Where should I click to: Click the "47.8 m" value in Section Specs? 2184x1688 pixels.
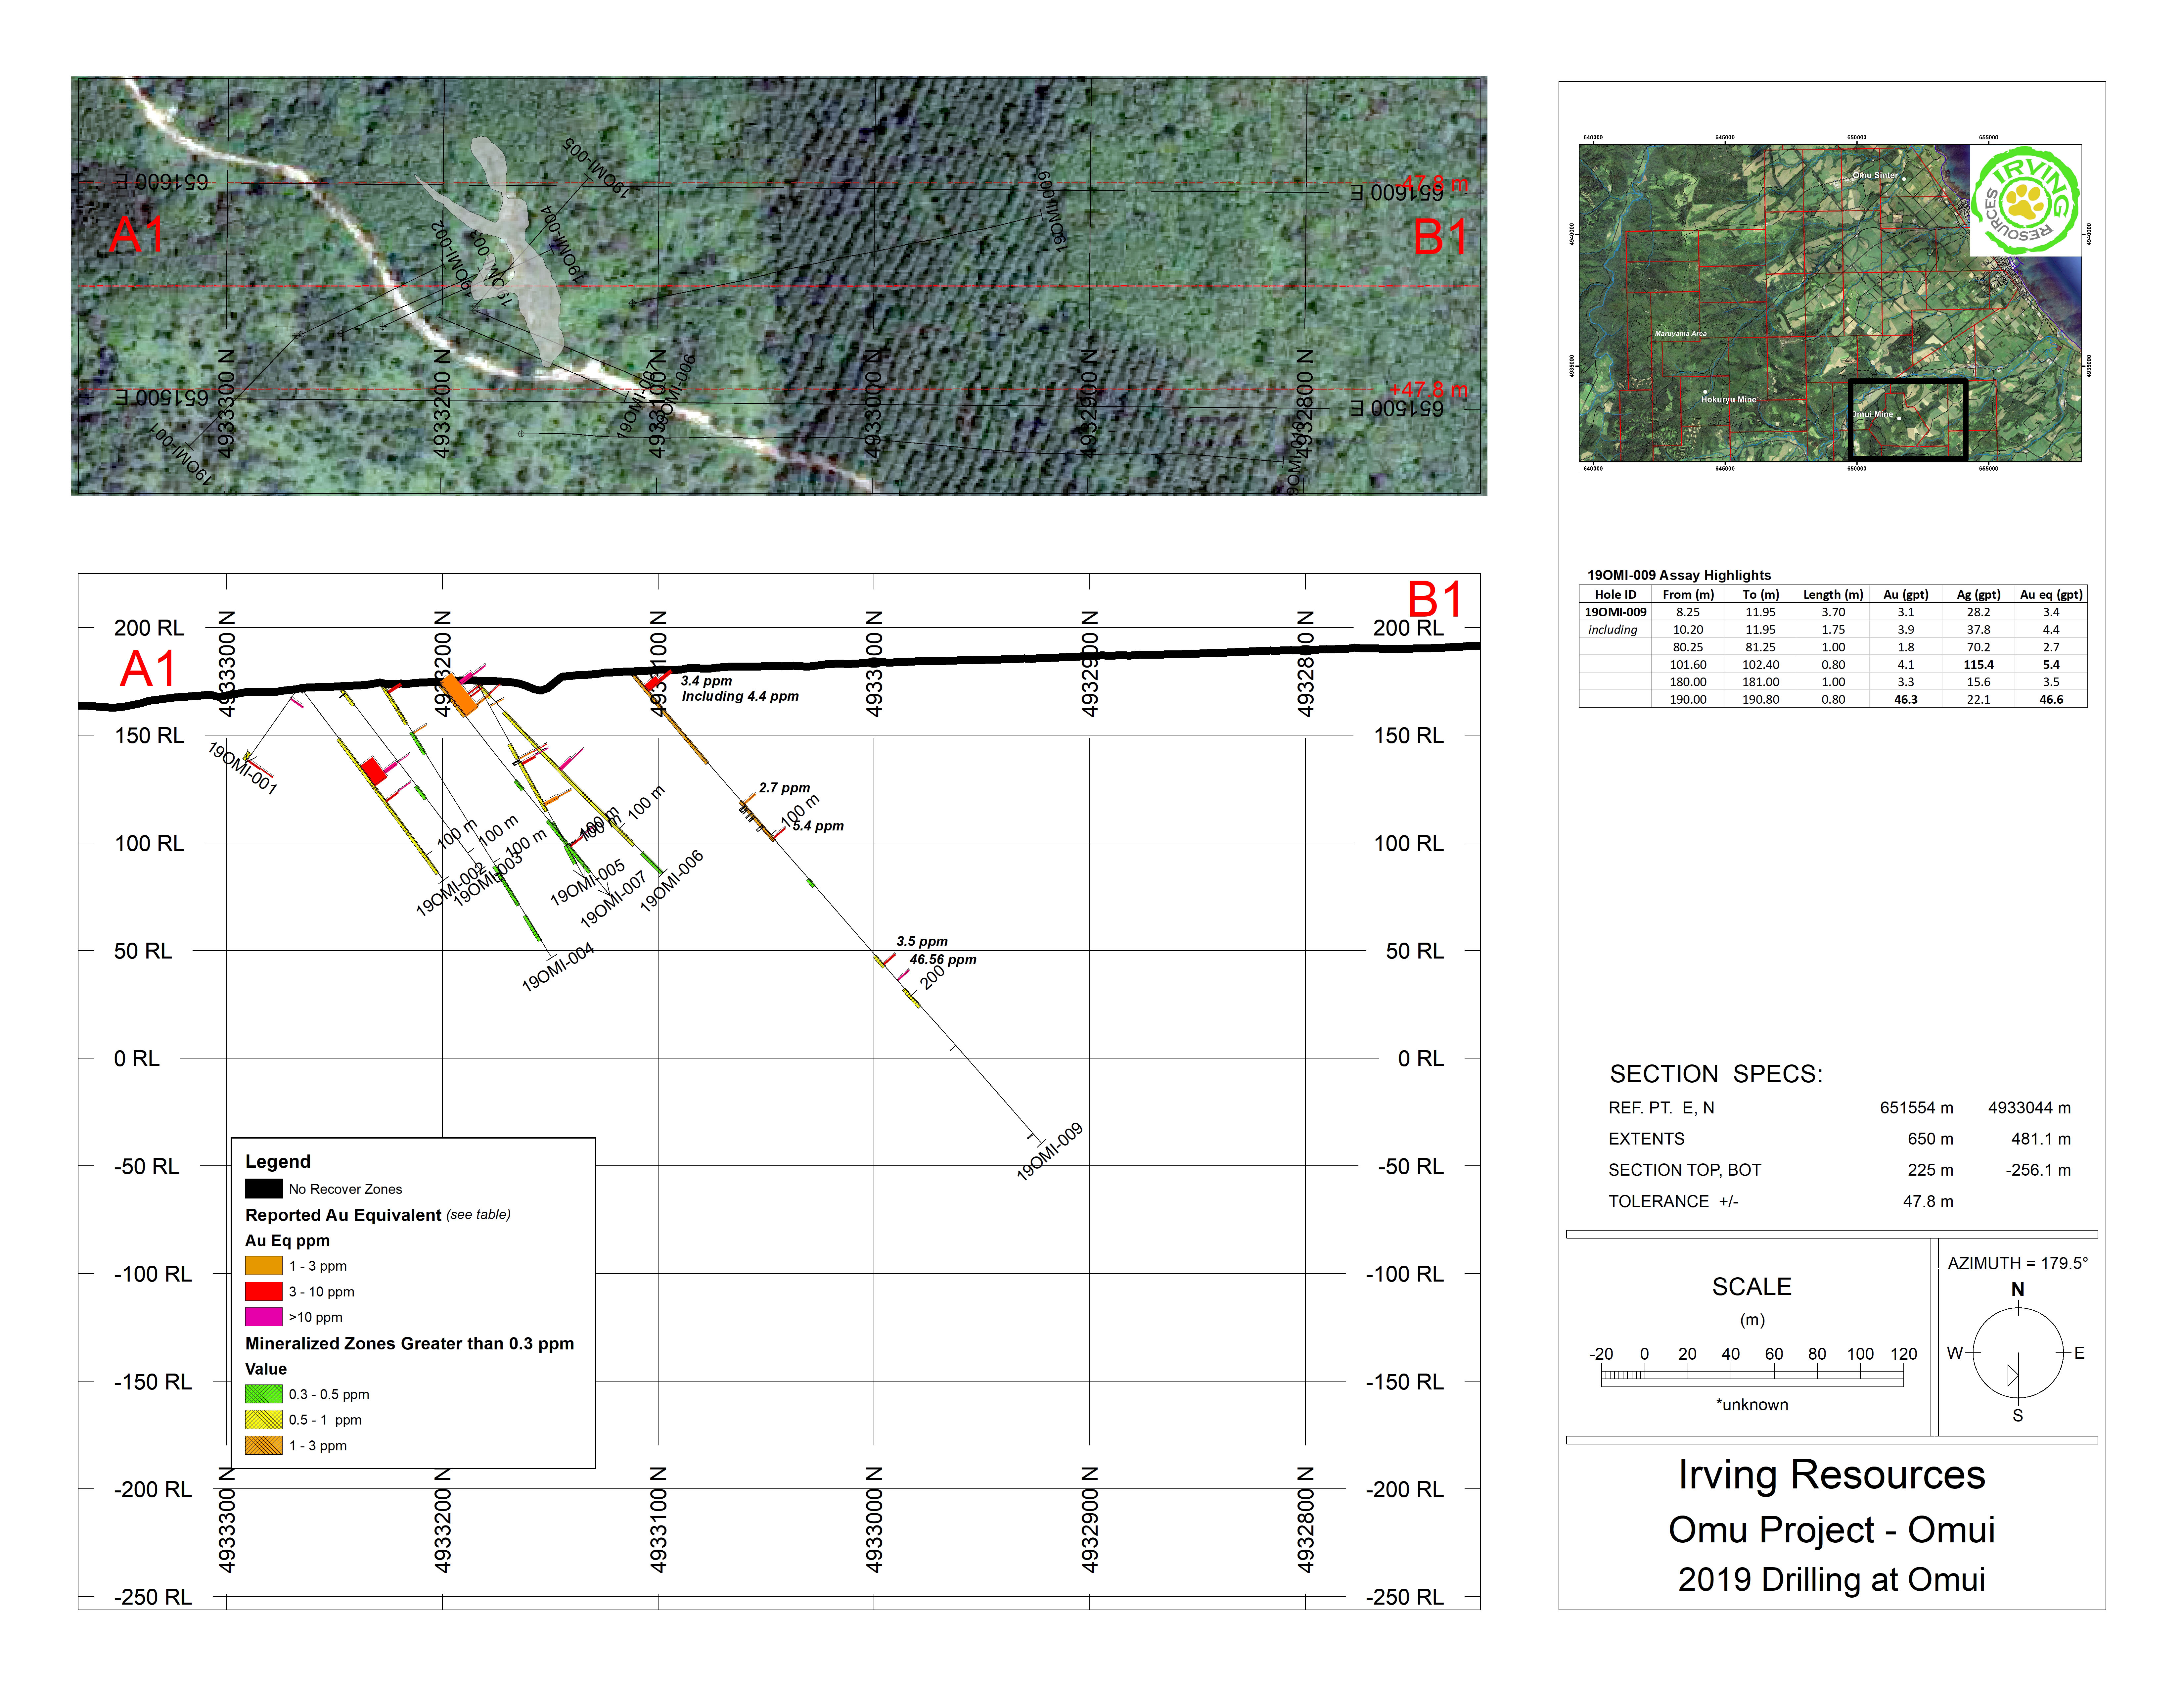point(1928,1202)
